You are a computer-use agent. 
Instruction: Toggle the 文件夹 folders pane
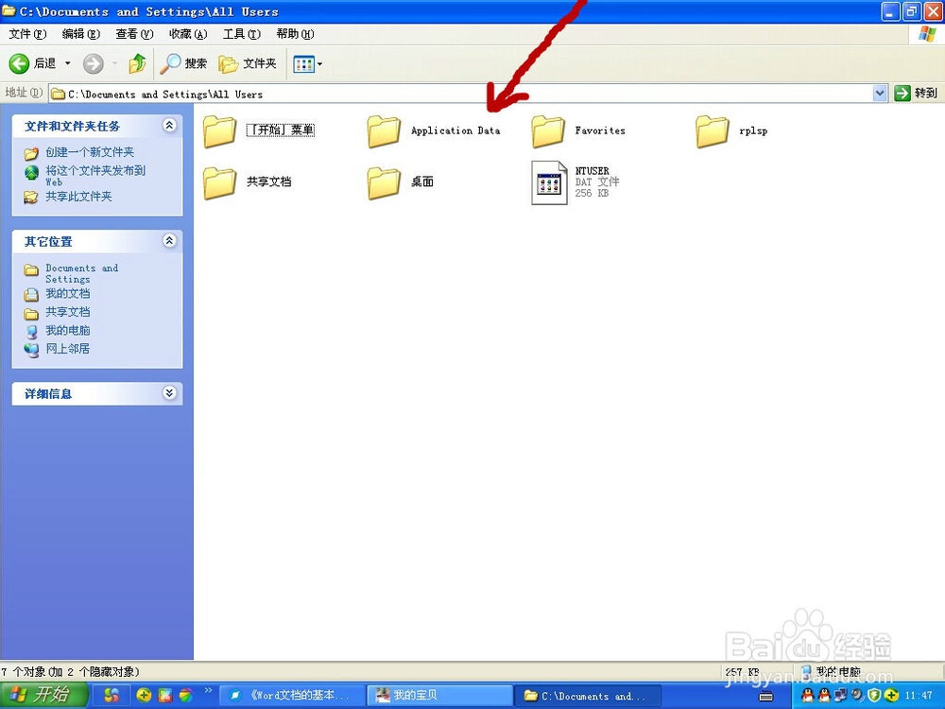click(247, 63)
